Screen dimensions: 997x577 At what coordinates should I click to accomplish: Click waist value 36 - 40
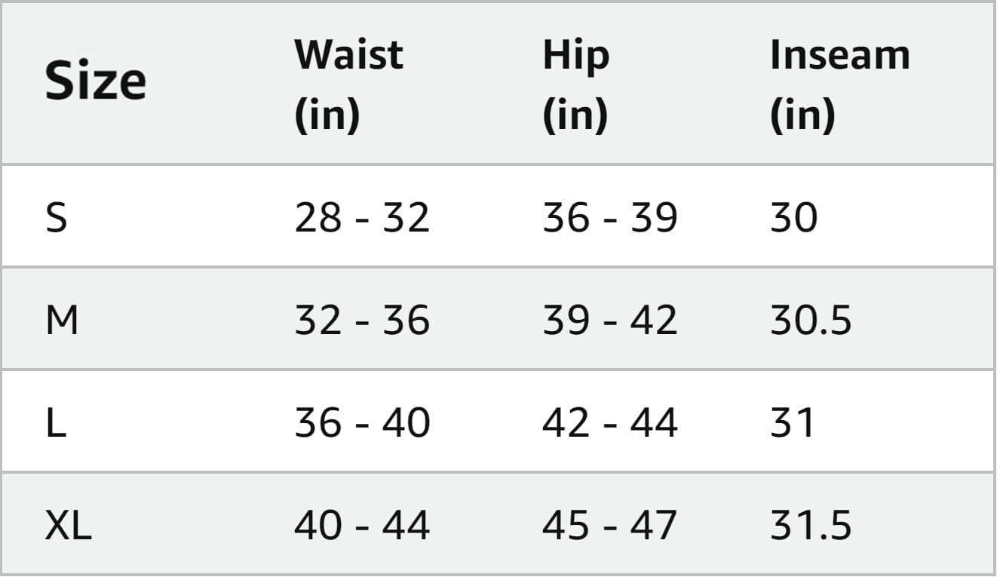click(362, 422)
